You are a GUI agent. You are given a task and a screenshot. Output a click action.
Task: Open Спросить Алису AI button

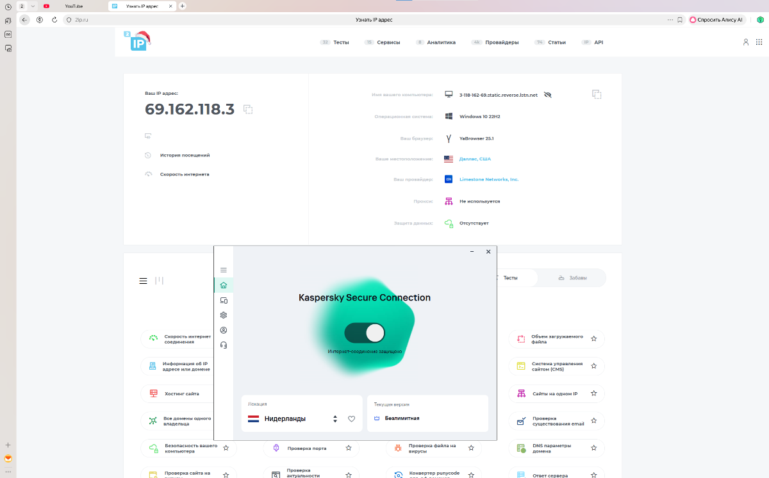coord(716,20)
